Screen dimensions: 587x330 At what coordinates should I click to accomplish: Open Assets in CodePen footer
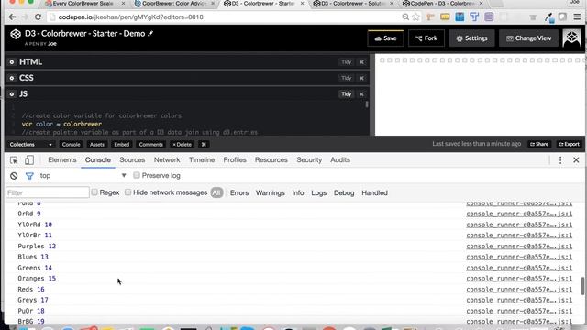[x=97, y=145]
